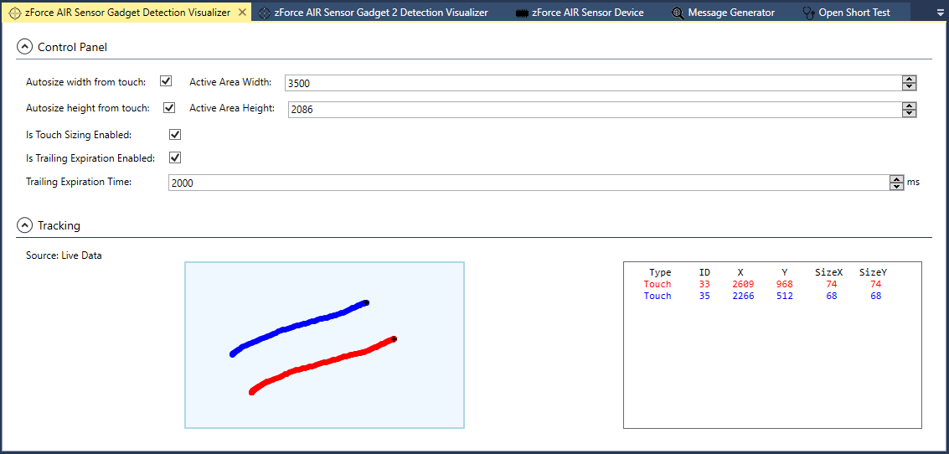Click the chip icon for zForce AIR Sensor Device
This screenshot has height=454, width=949.
pos(522,13)
